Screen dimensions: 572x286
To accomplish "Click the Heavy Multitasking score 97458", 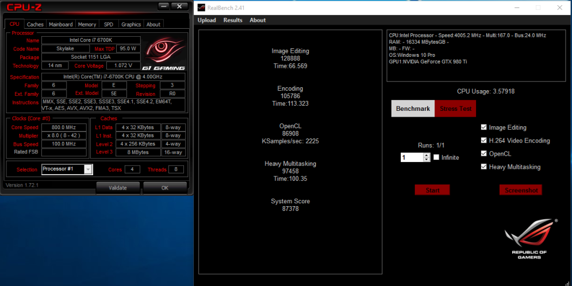I will [x=290, y=171].
